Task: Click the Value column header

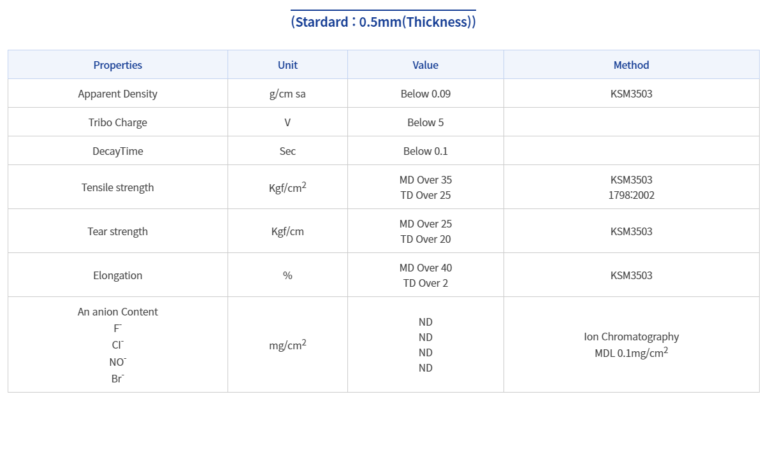Action: (425, 65)
